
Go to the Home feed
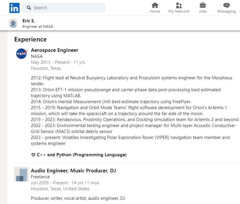tap(155, 8)
